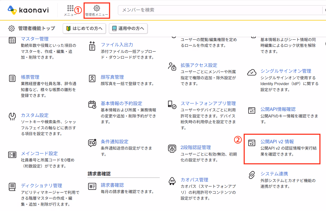326x211 pixels.
Task: Click the カオパス管理 mascot icon
Action: [x=172, y=181]
